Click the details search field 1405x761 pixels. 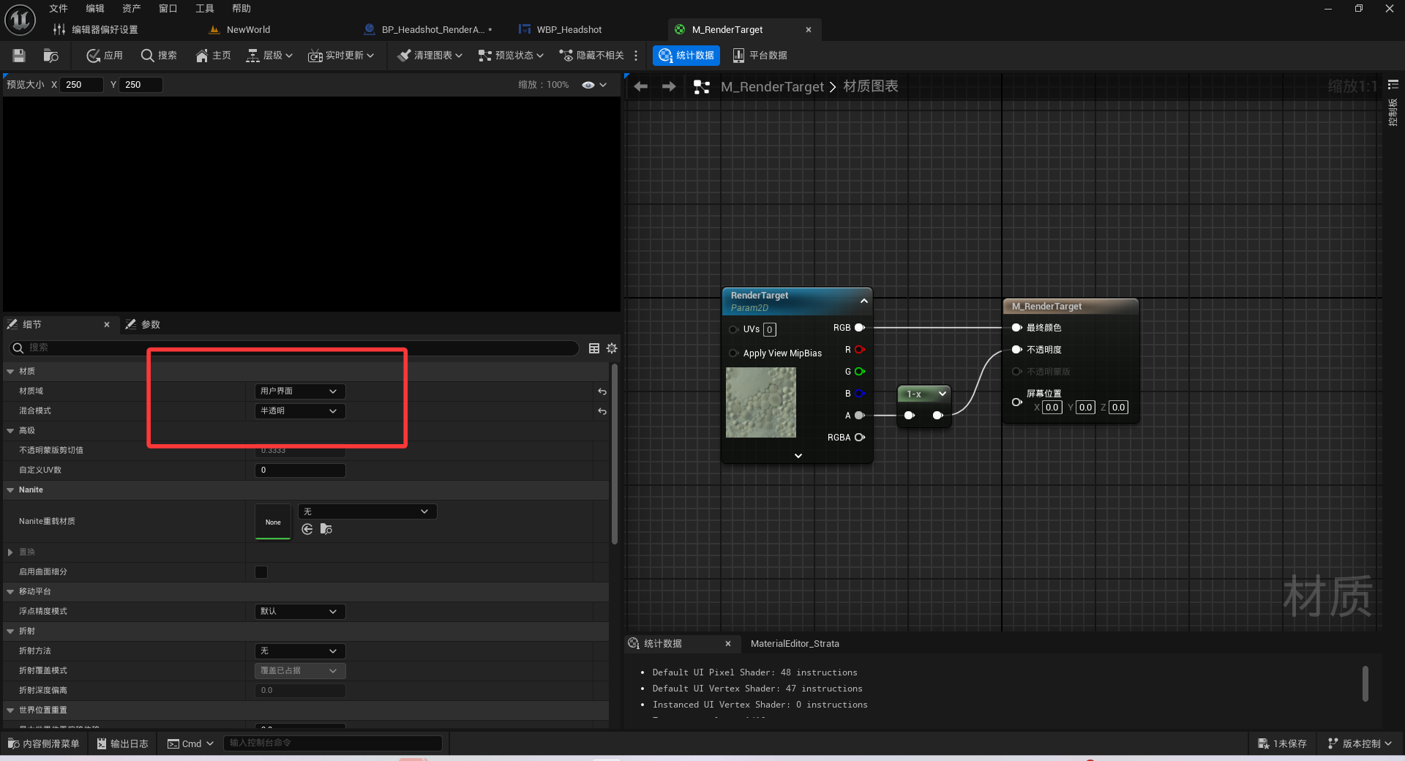coord(294,348)
